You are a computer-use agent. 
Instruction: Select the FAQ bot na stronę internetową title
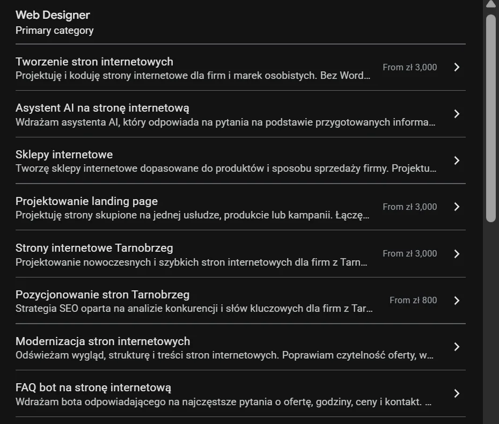(x=93, y=388)
